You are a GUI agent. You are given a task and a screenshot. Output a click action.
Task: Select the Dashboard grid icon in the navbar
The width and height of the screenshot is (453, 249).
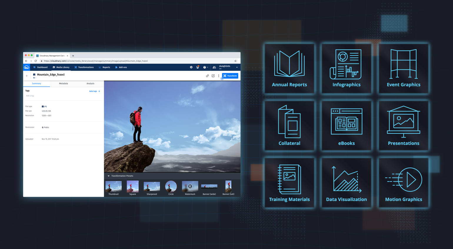click(x=34, y=67)
